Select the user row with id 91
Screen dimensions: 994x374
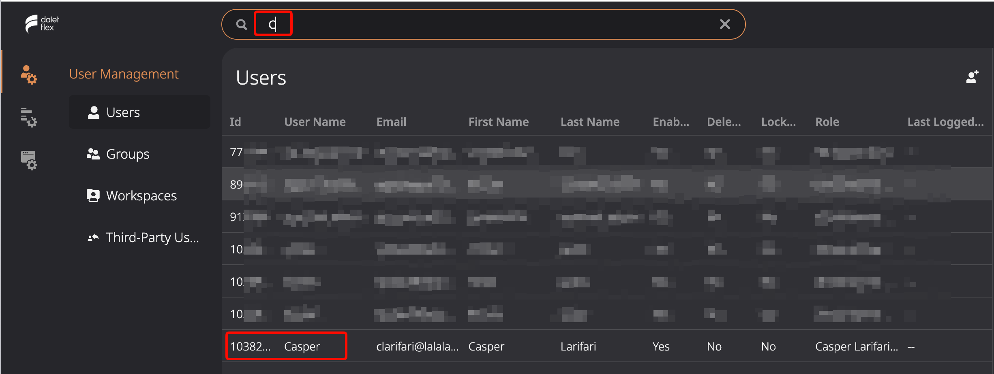(x=607, y=217)
